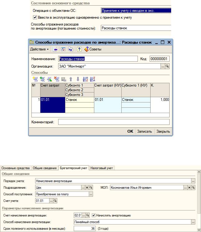Click the Код field 000000001
Viewport: 201px width, 232px height.
coord(160,59)
